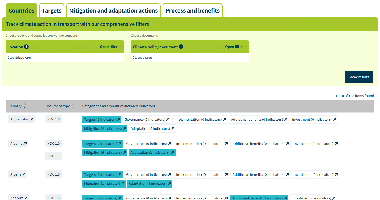The image size is (380, 200).
Task: Click the plus icon on Location filter
Action: [x=121, y=47]
